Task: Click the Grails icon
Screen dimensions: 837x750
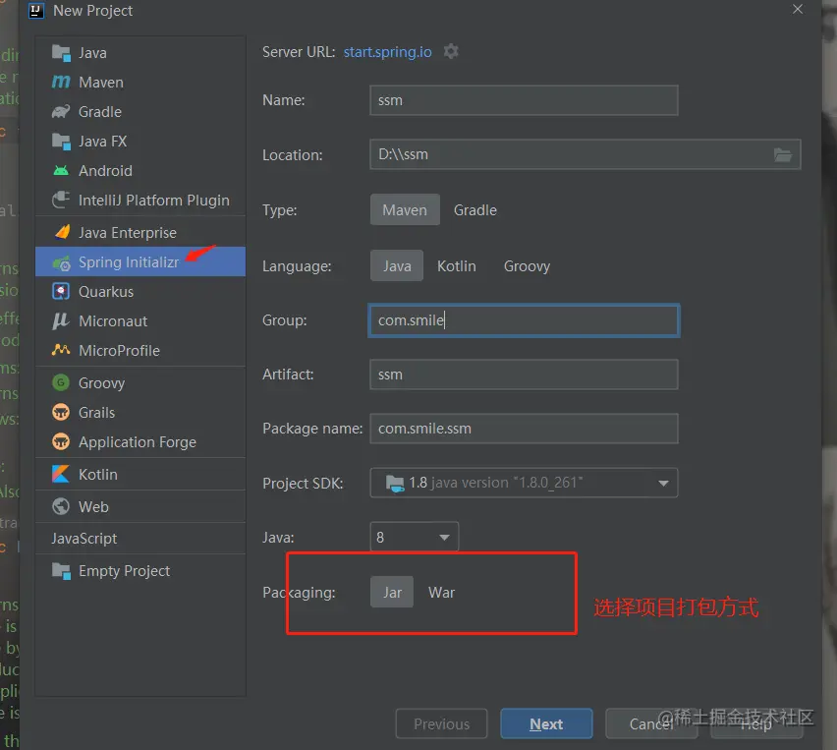Action: (61, 413)
